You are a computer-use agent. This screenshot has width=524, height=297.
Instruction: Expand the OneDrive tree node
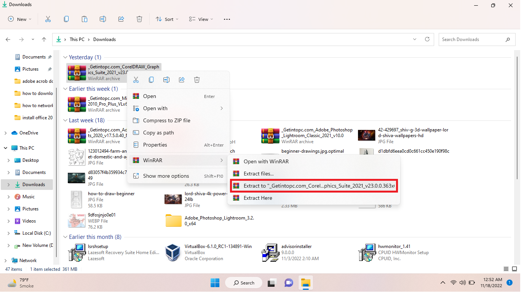tap(5, 133)
